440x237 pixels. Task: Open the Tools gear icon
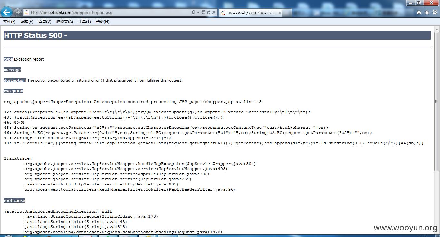click(435, 13)
